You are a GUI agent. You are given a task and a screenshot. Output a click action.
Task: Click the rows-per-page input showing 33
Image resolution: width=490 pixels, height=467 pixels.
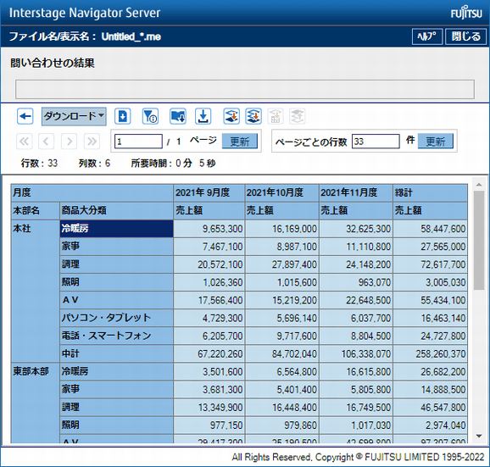pyautogui.click(x=376, y=142)
